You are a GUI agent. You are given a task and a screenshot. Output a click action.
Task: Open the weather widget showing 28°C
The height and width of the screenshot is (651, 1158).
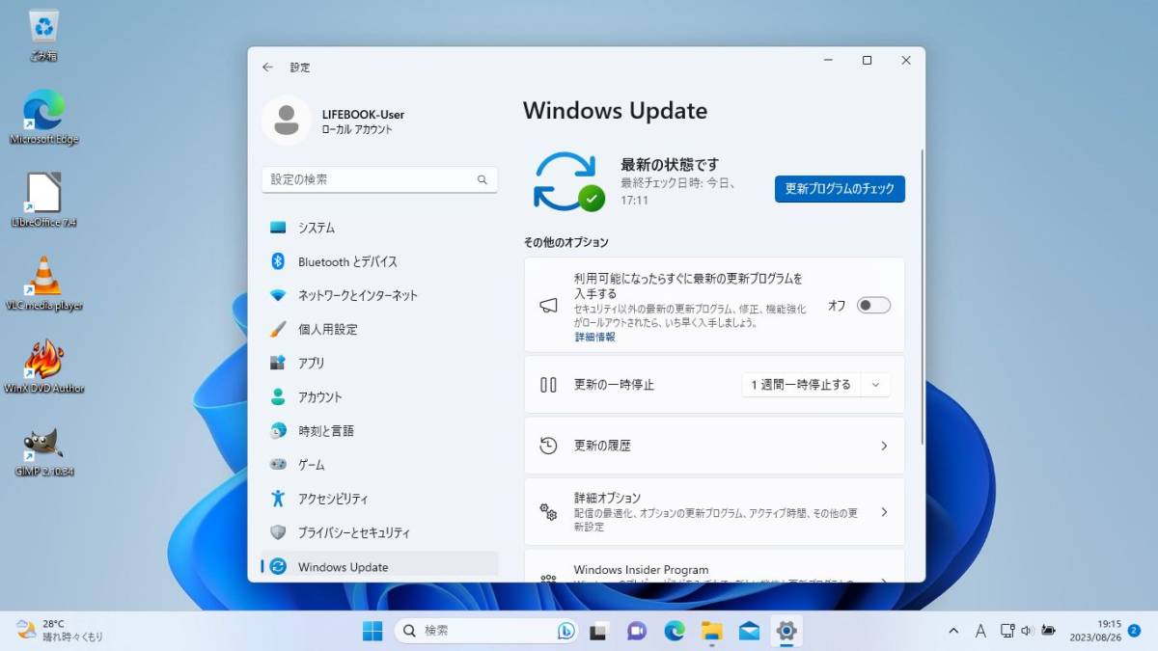point(60,631)
